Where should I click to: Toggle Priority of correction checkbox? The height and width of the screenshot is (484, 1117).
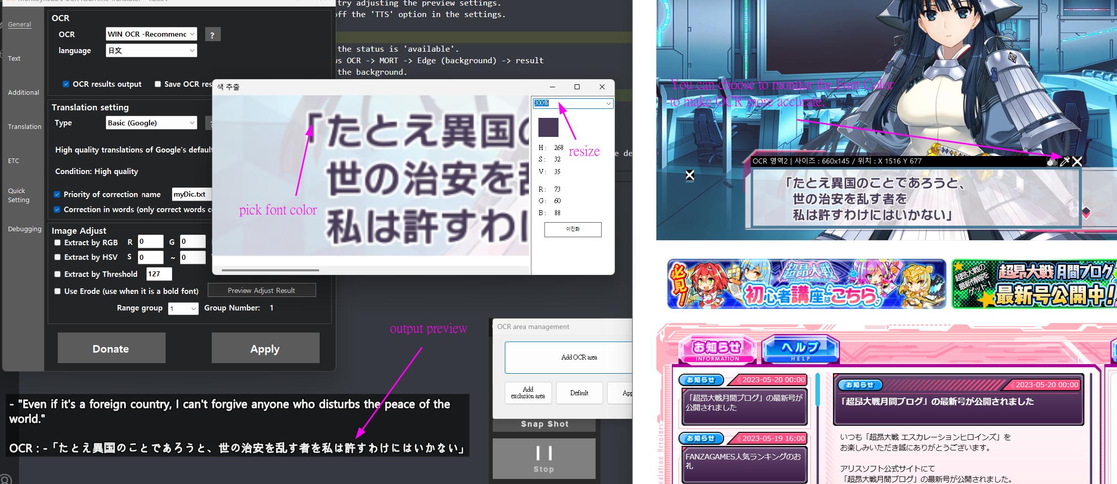click(57, 194)
